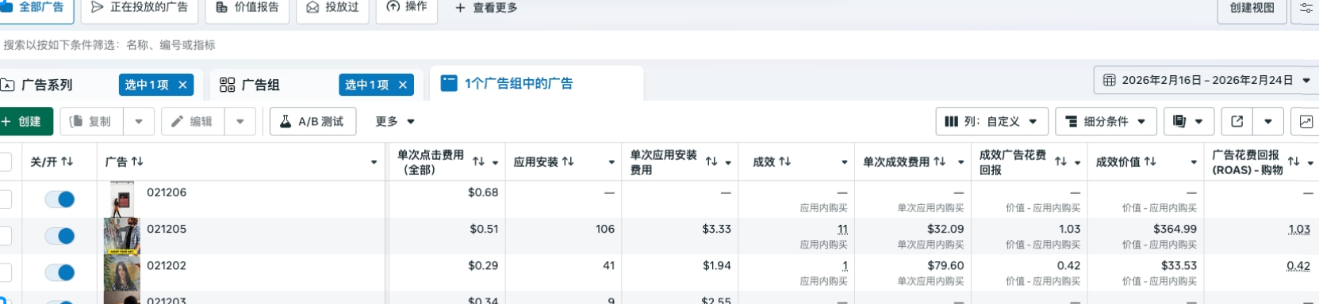Image resolution: width=1319 pixels, height=304 pixels.
Task: Open the 广告系列 level tab
Action: click(x=48, y=85)
